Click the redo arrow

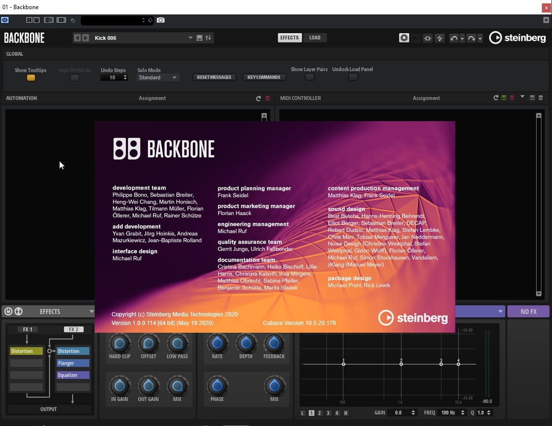point(471,38)
